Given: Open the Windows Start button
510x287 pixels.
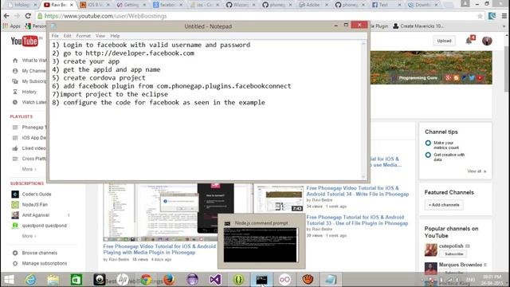Looking at the screenshot, I should [x=9, y=280].
